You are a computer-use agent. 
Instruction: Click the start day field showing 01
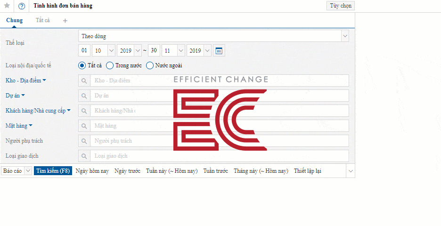84,50
